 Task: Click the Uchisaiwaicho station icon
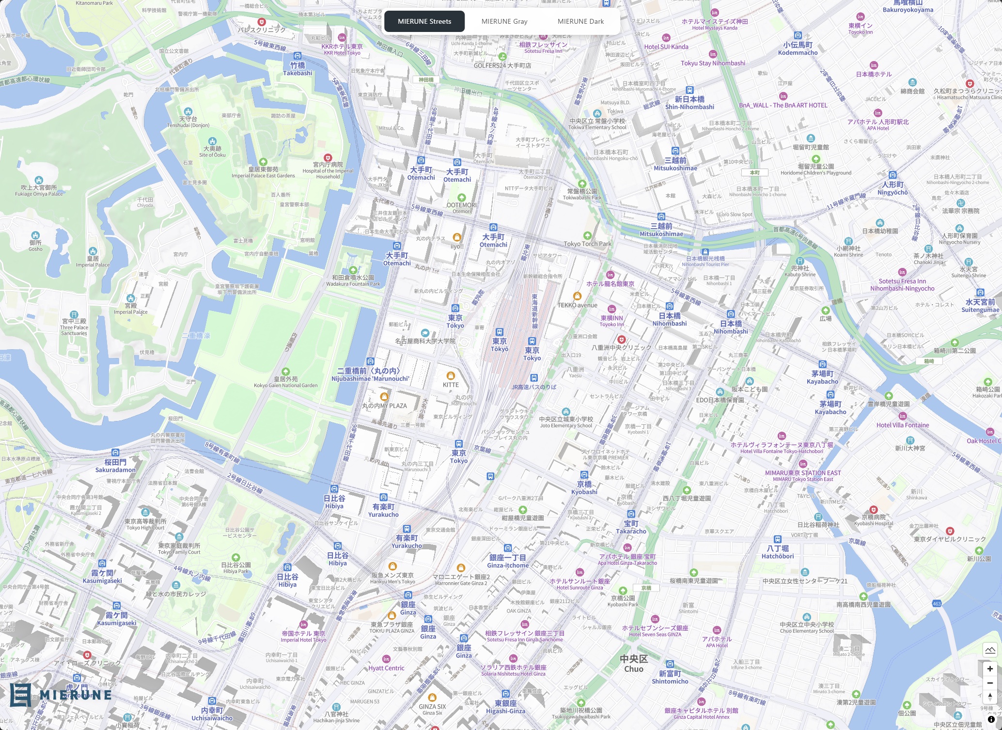point(212,701)
